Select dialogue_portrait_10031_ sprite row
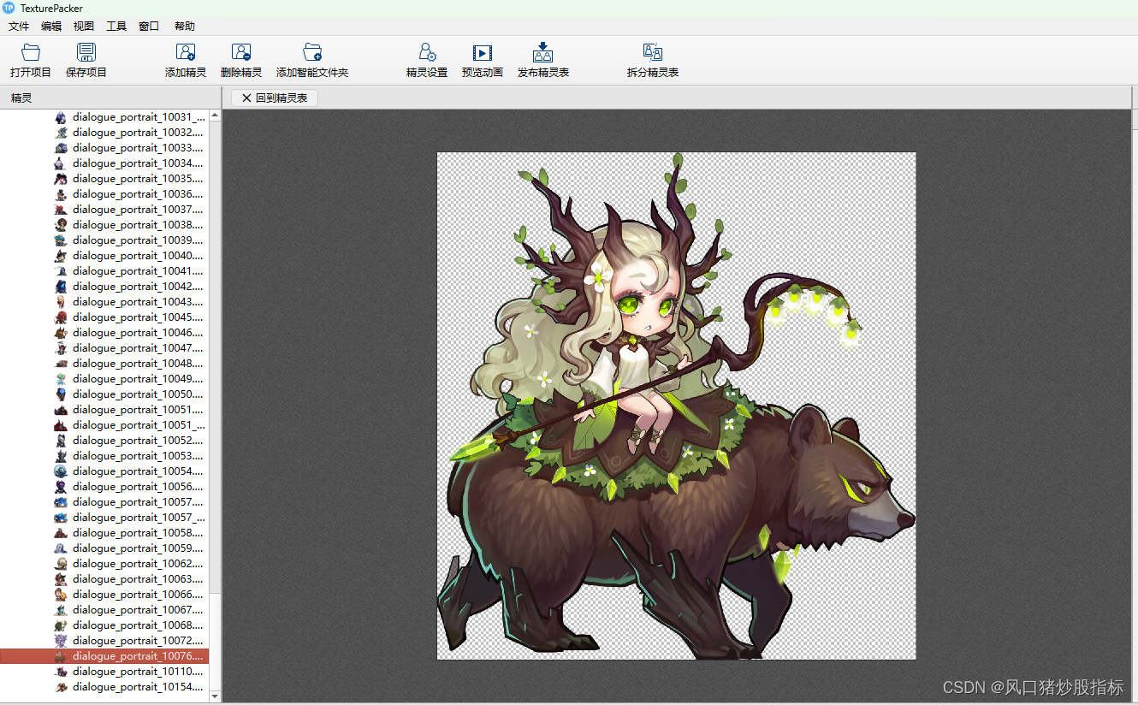The image size is (1138, 705). tap(104, 117)
